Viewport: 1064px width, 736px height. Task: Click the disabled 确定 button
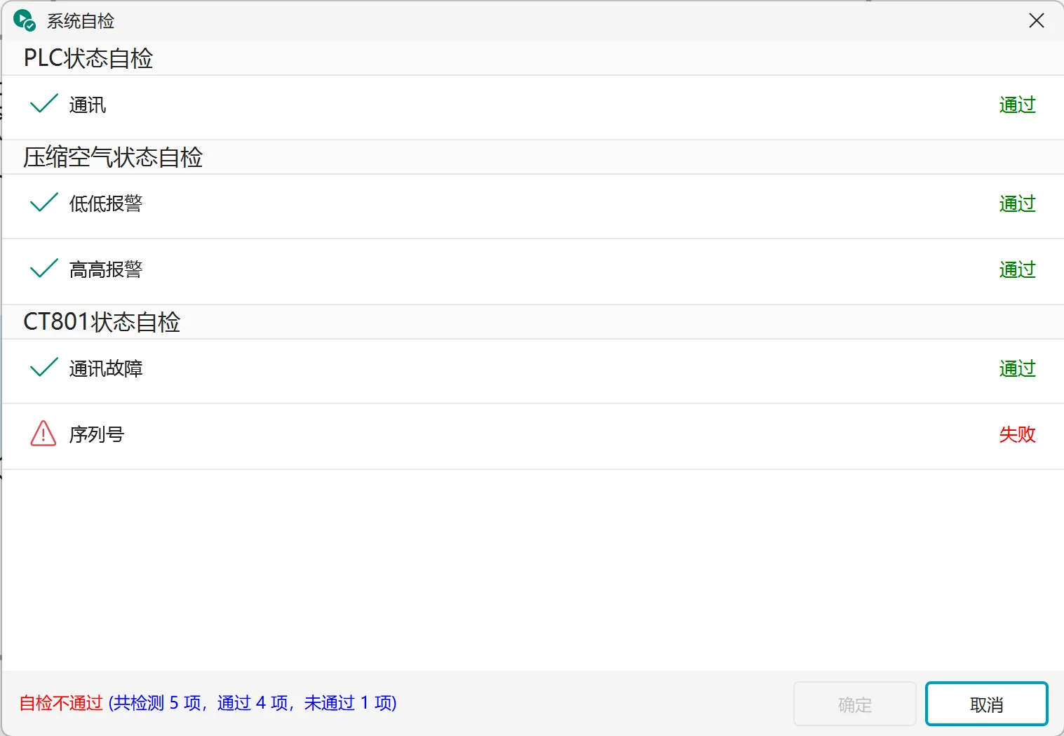(x=855, y=704)
